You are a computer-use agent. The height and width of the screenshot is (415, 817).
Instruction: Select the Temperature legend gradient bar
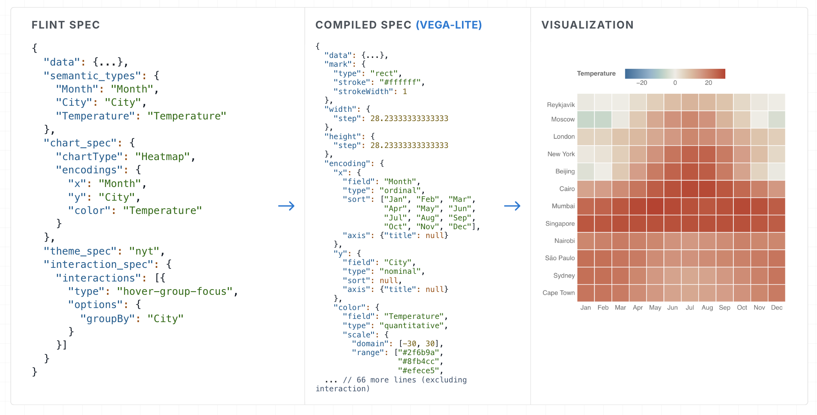pos(675,74)
